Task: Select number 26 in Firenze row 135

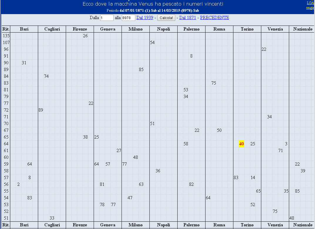Action: pyautogui.click(x=85, y=36)
